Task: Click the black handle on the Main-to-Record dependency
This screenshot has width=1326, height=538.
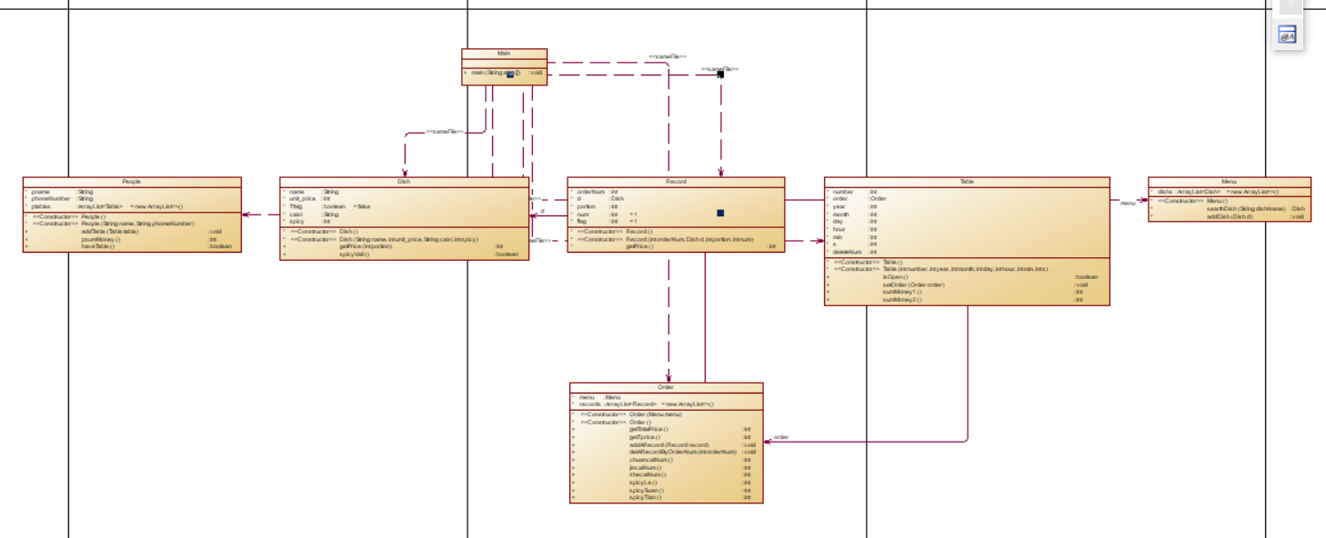Action: [720, 74]
